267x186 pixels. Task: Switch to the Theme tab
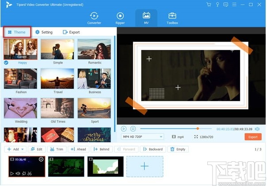pos(17,32)
